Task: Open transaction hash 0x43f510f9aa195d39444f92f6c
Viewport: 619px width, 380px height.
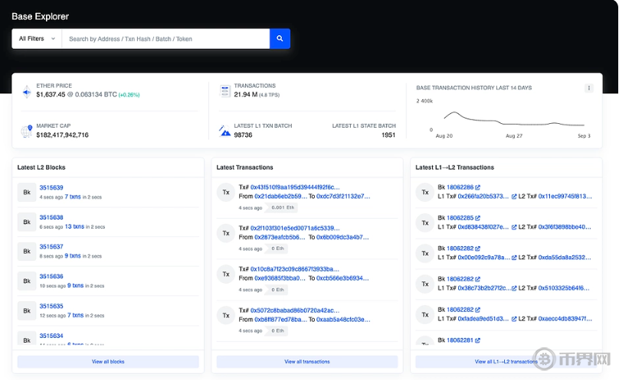Action: pos(294,187)
